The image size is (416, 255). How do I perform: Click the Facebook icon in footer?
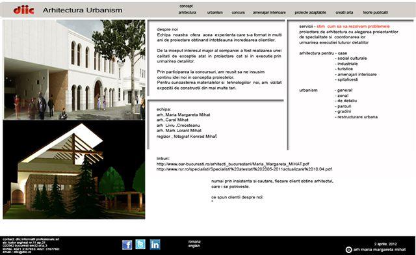click(127, 245)
